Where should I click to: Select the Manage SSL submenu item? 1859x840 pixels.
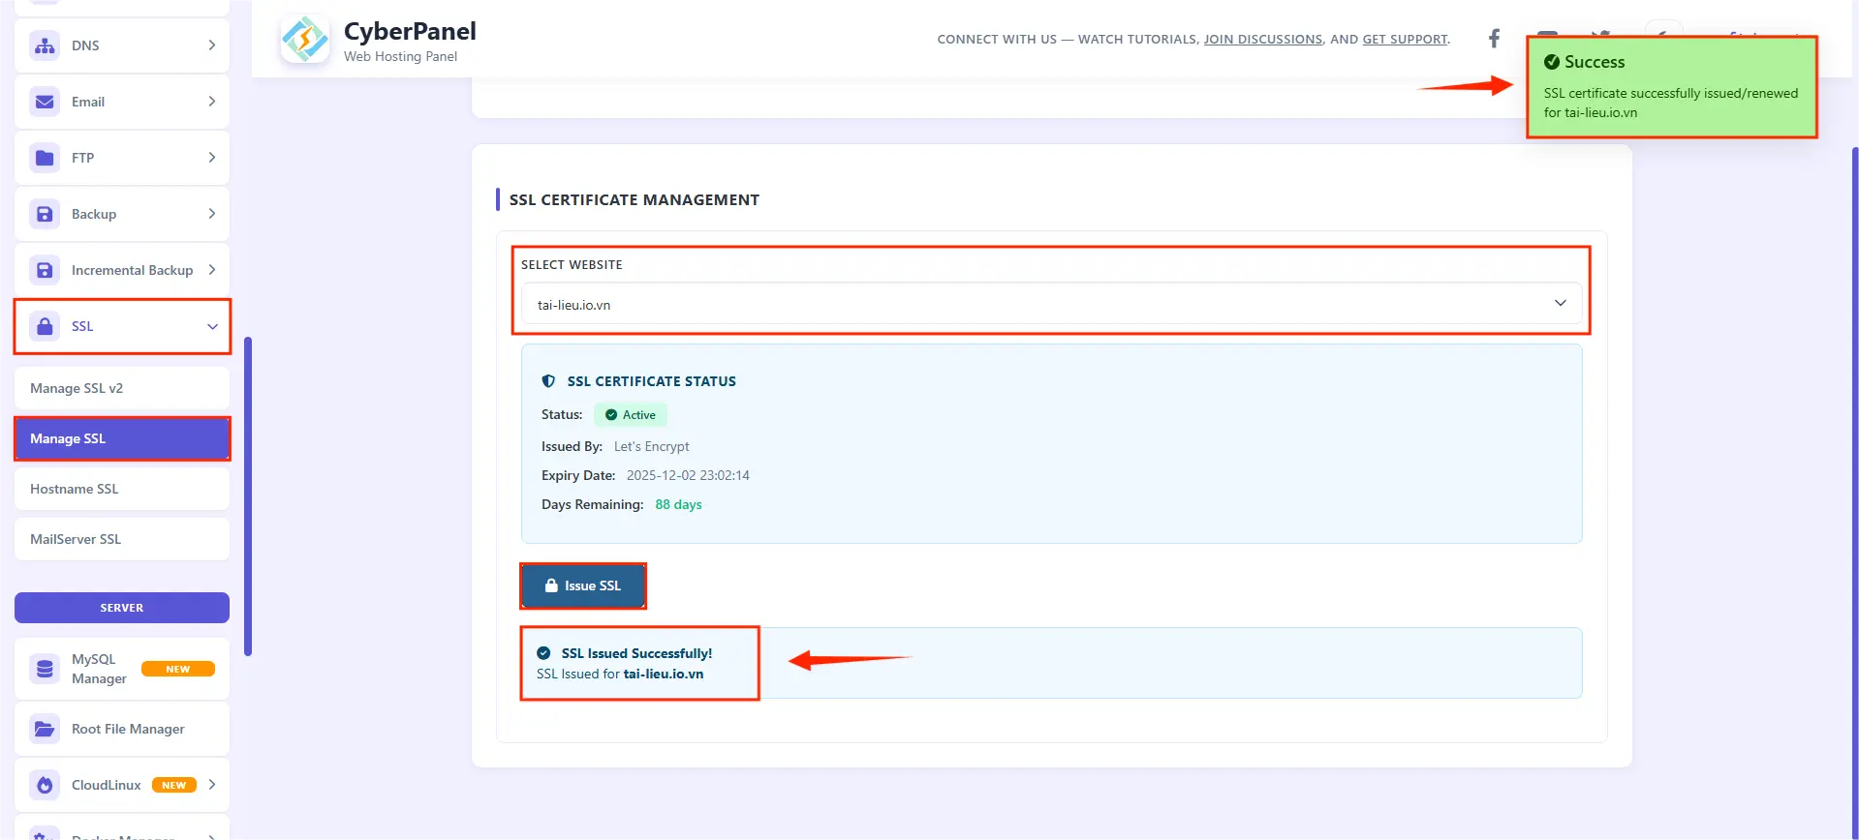(x=122, y=438)
